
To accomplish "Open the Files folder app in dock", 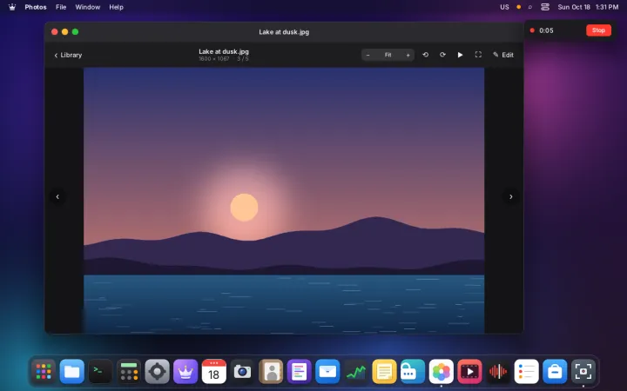I will (x=72, y=372).
